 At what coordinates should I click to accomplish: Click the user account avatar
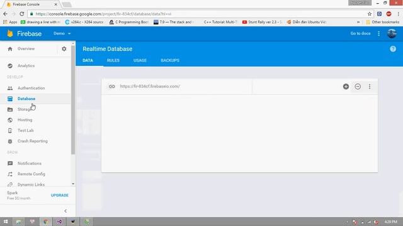[x=392, y=33]
